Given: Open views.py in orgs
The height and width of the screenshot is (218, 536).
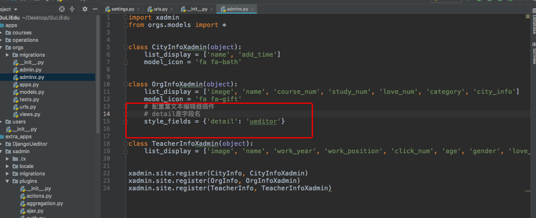Looking at the screenshot, I should point(30,114).
